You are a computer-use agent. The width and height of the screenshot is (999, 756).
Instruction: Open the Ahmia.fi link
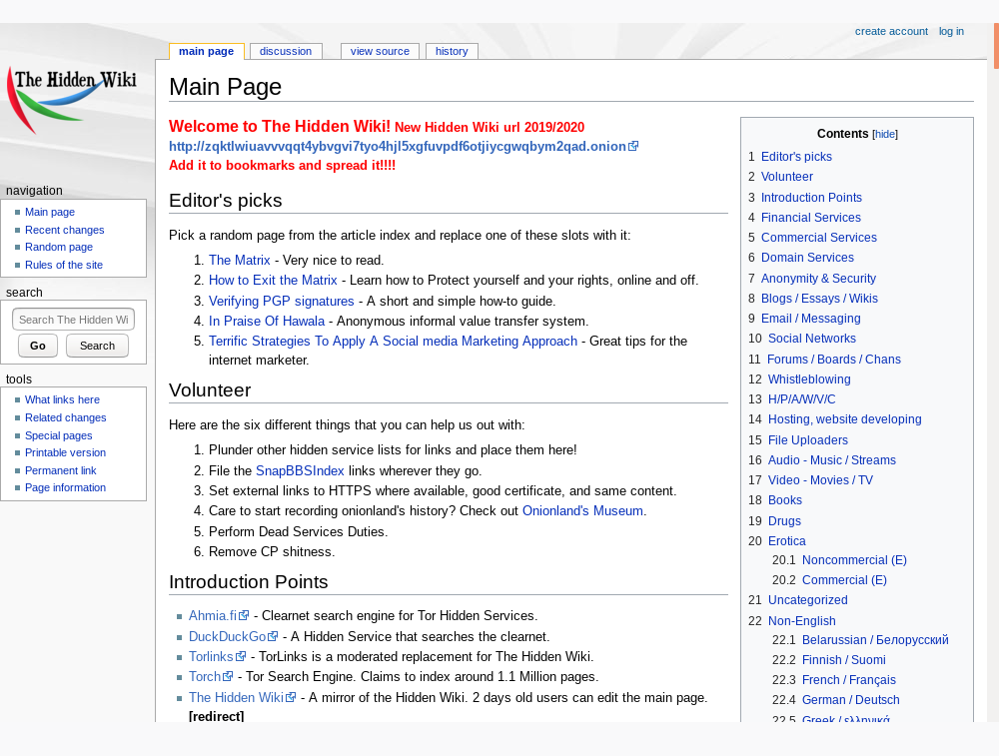coord(212,615)
